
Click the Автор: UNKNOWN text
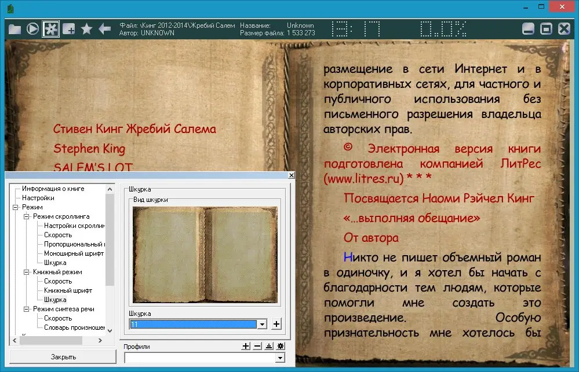pos(147,33)
